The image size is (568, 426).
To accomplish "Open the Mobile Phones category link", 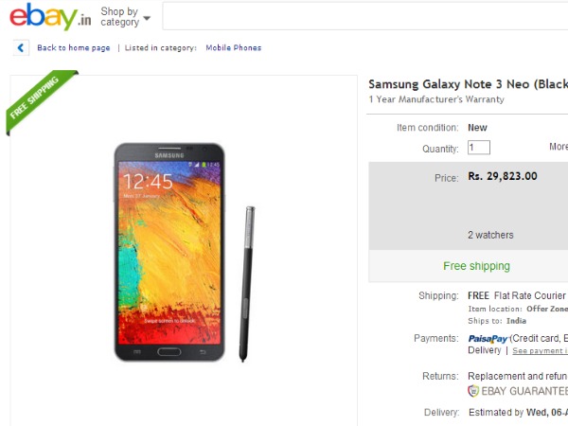I will click(x=233, y=47).
